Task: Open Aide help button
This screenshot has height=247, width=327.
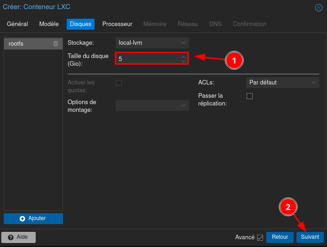Action: 18,237
